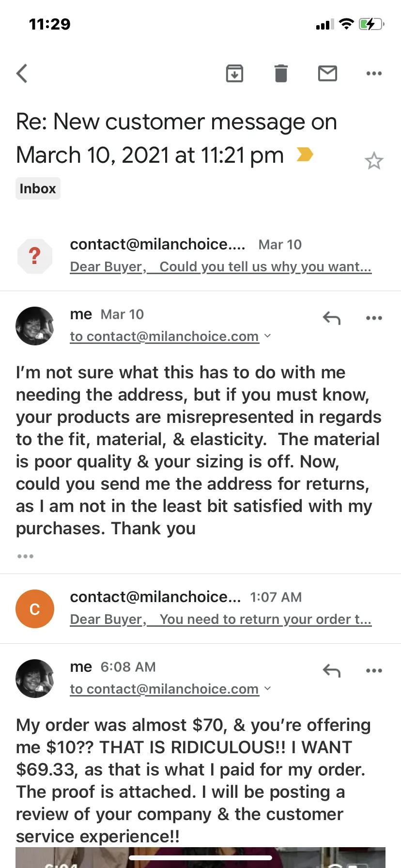This screenshot has width=401, height=868.
Task: Go back using the back arrow
Action: point(22,74)
